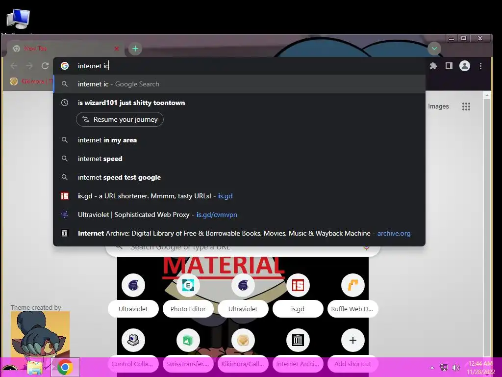502x377 pixels.
Task: Pick the 'internet in my area' suggestion
Action: point(239,140)
